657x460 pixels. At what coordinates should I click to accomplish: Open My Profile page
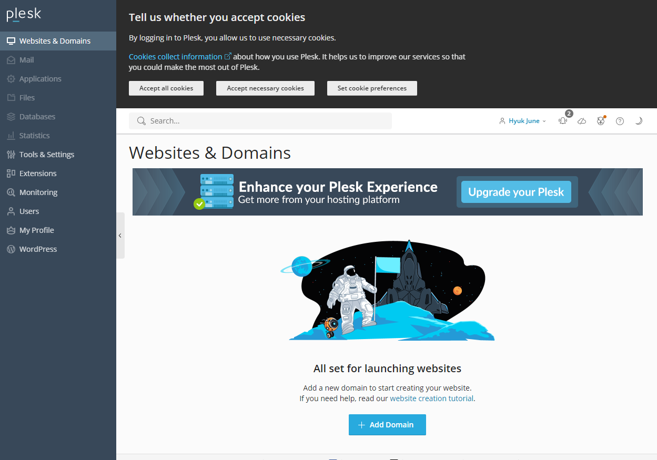click(58, 230)
